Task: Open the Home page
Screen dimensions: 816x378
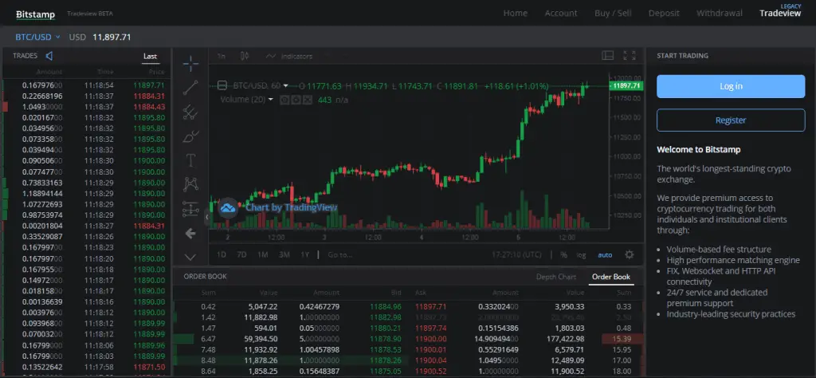Action: [516, 13]
